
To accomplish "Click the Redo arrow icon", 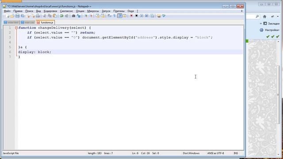I will coord(67,16).
